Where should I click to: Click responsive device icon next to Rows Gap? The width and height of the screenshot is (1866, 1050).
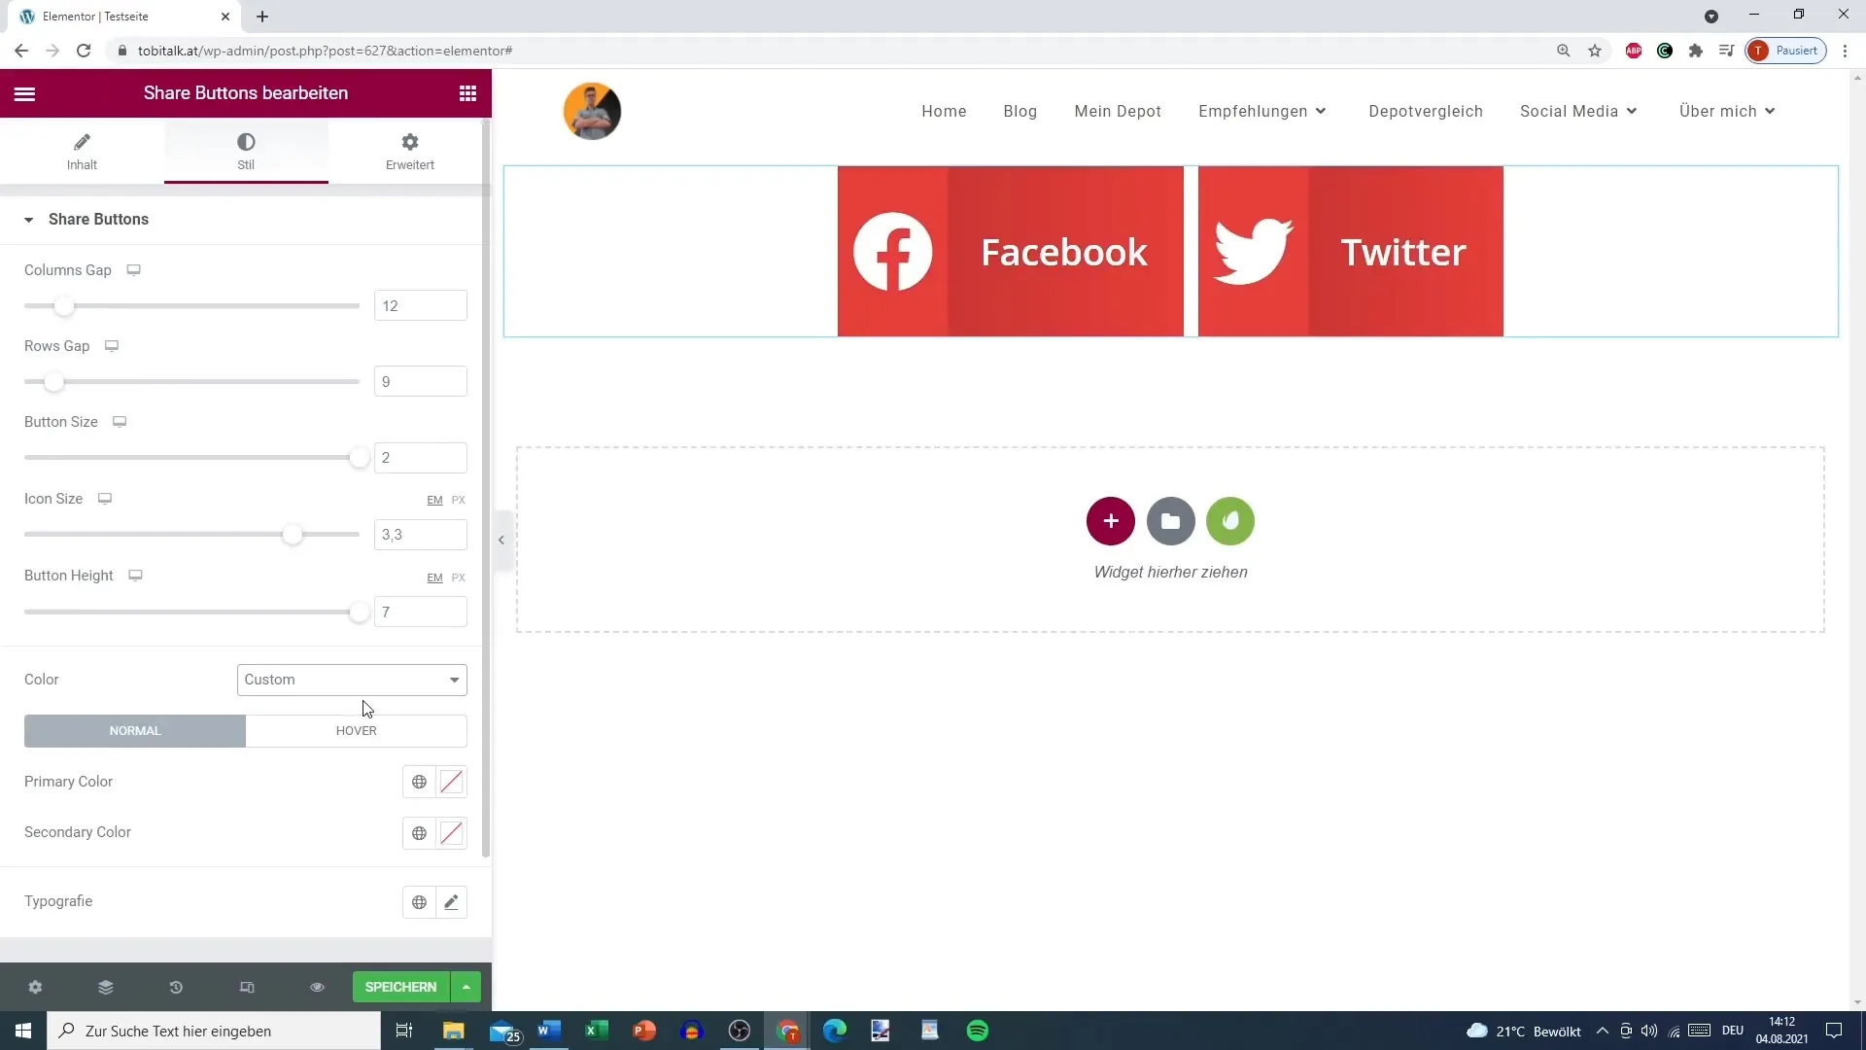pos(112,346)
